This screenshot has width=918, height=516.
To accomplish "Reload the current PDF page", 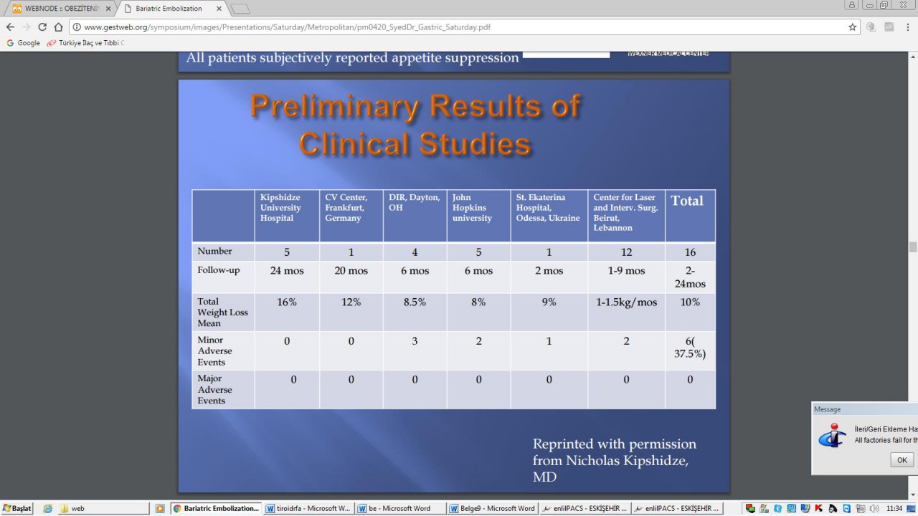I will pyautogui.click(x=42, y=27).
